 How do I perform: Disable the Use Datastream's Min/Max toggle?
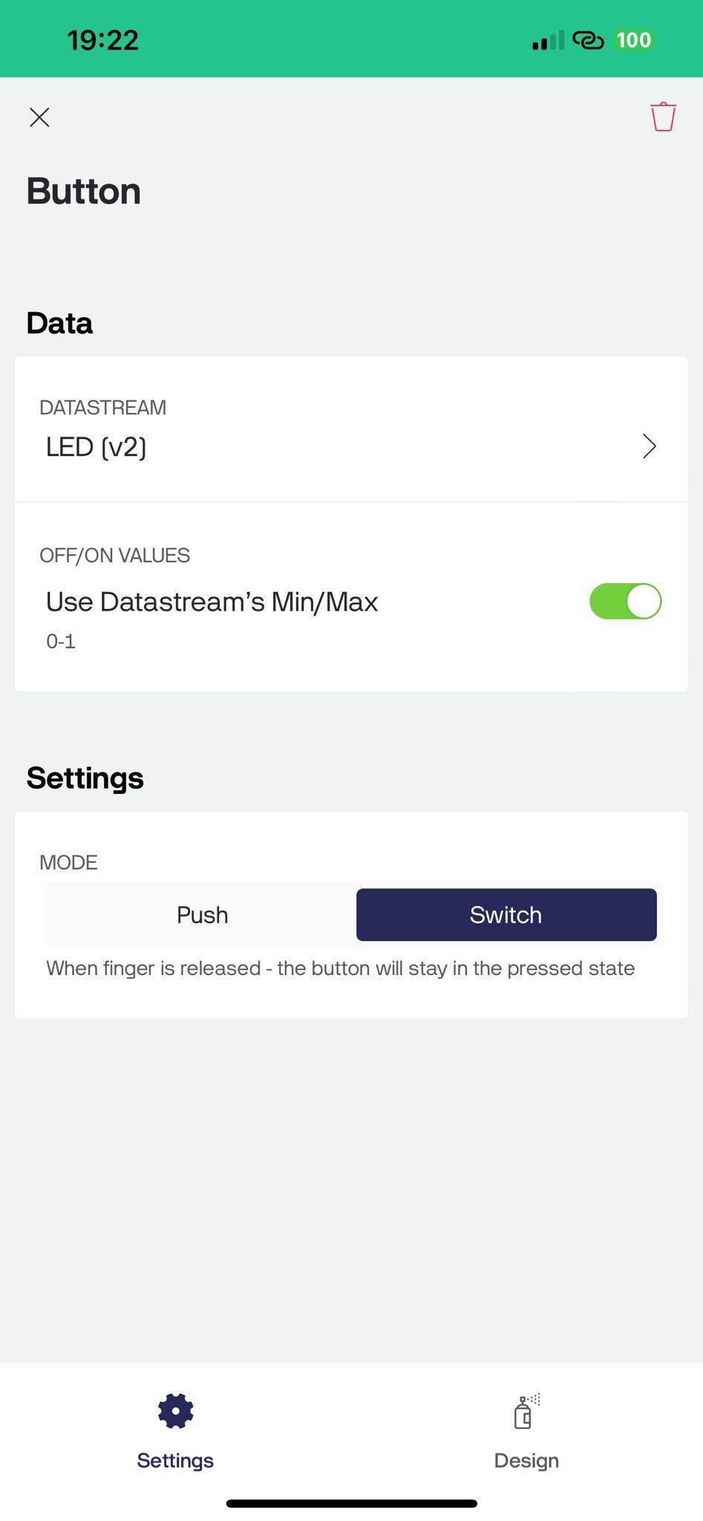pyautogui.click(x=625, y=601)
